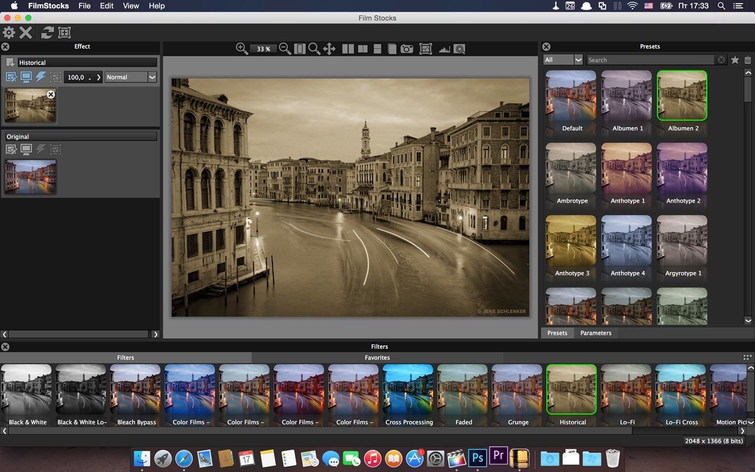Toggle the Historical layer monitor visibility icon

click(x=26, y=77)
